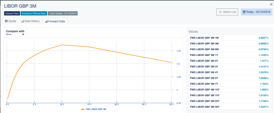Close the LIBOR GBP 3M dialog

click(271, 5)
